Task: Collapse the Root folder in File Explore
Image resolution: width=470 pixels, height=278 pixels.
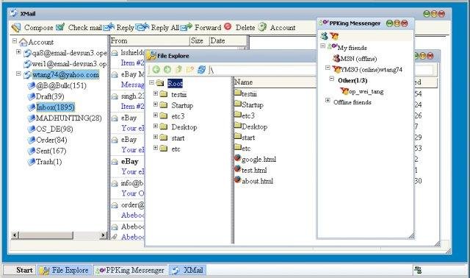Action: click(x=152, y=82)
